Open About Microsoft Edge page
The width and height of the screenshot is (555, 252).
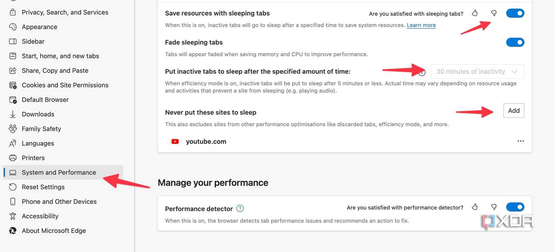[x=54, y=231]
